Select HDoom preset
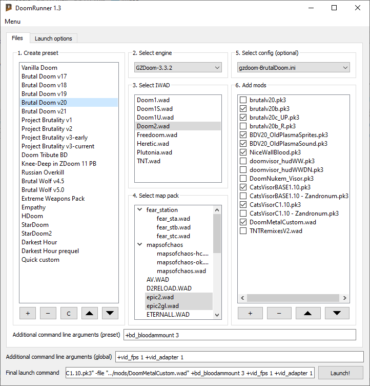This screenshot has height=386, width=370. [69, 216]
